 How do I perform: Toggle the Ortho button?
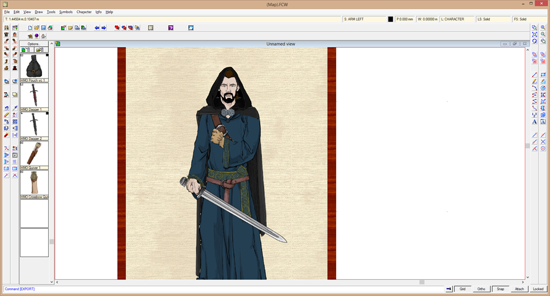point(481,289)
